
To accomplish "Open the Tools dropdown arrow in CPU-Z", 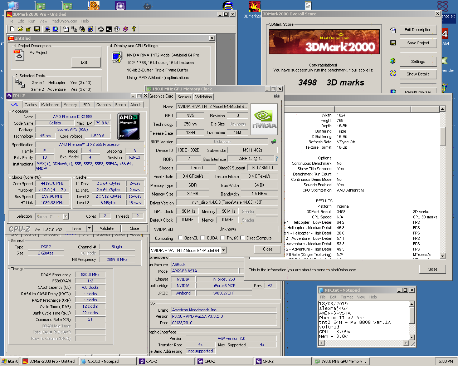I will 89,228.
